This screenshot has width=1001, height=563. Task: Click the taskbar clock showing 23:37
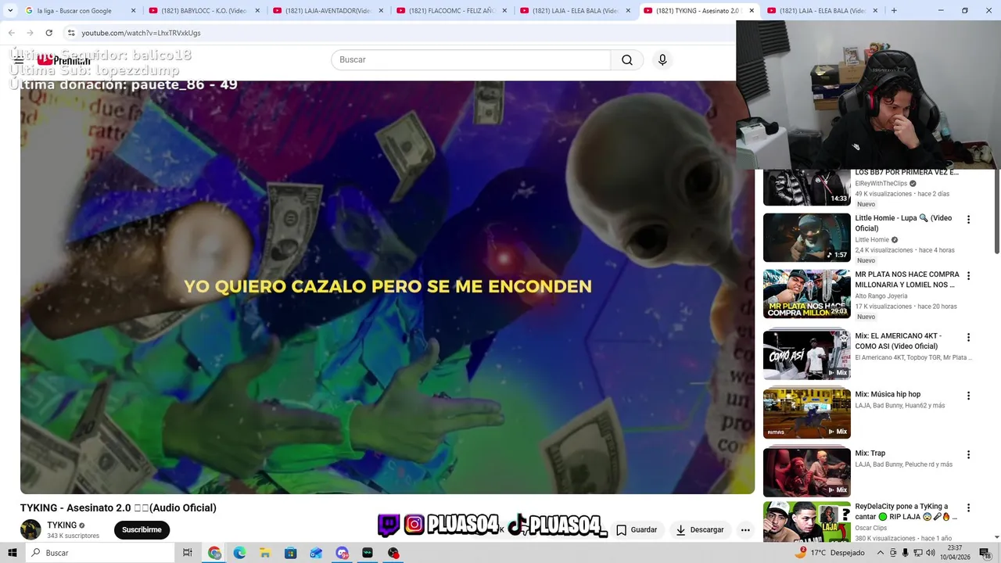(x=955, y=553)
